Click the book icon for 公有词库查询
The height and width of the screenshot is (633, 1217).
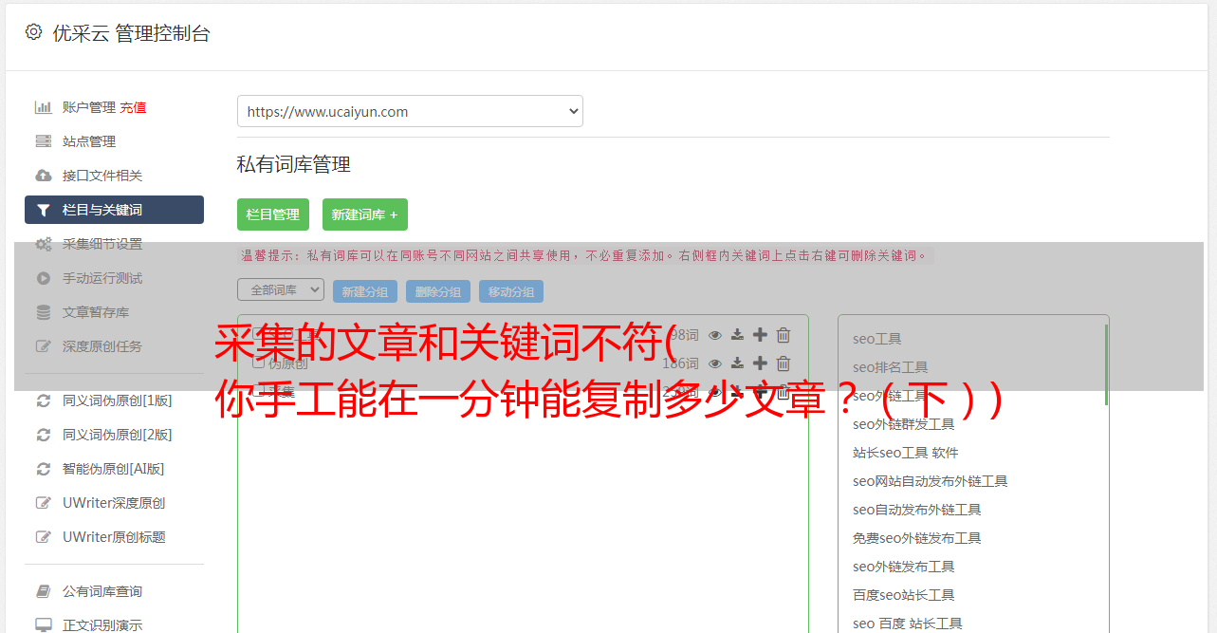44,591
